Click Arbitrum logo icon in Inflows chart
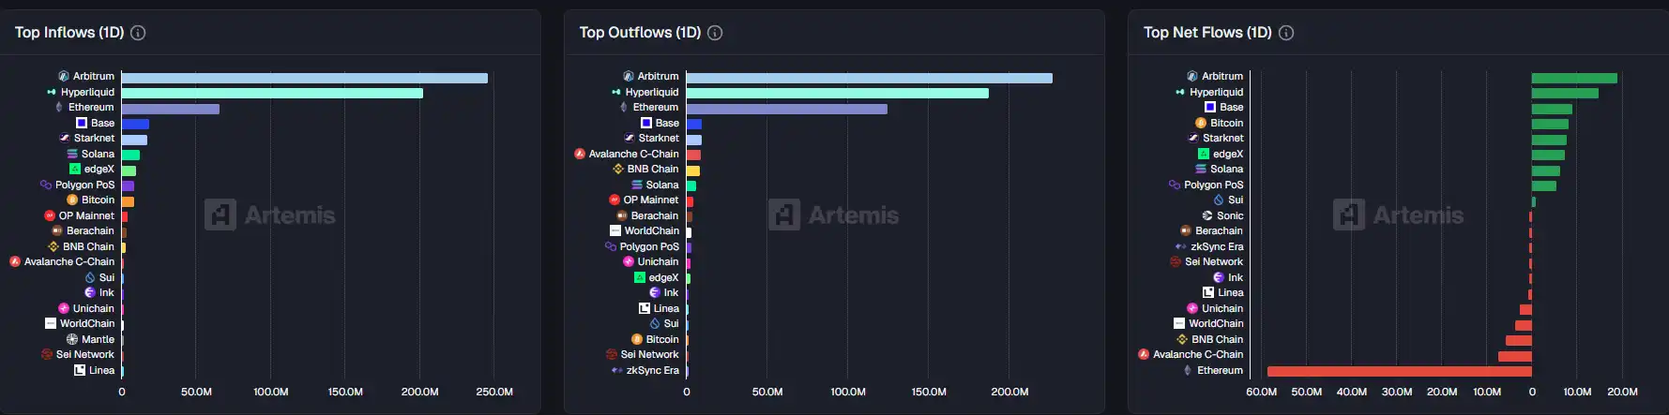The height and width of the screenshot is (415, 1669). click(x=64, y=76)
